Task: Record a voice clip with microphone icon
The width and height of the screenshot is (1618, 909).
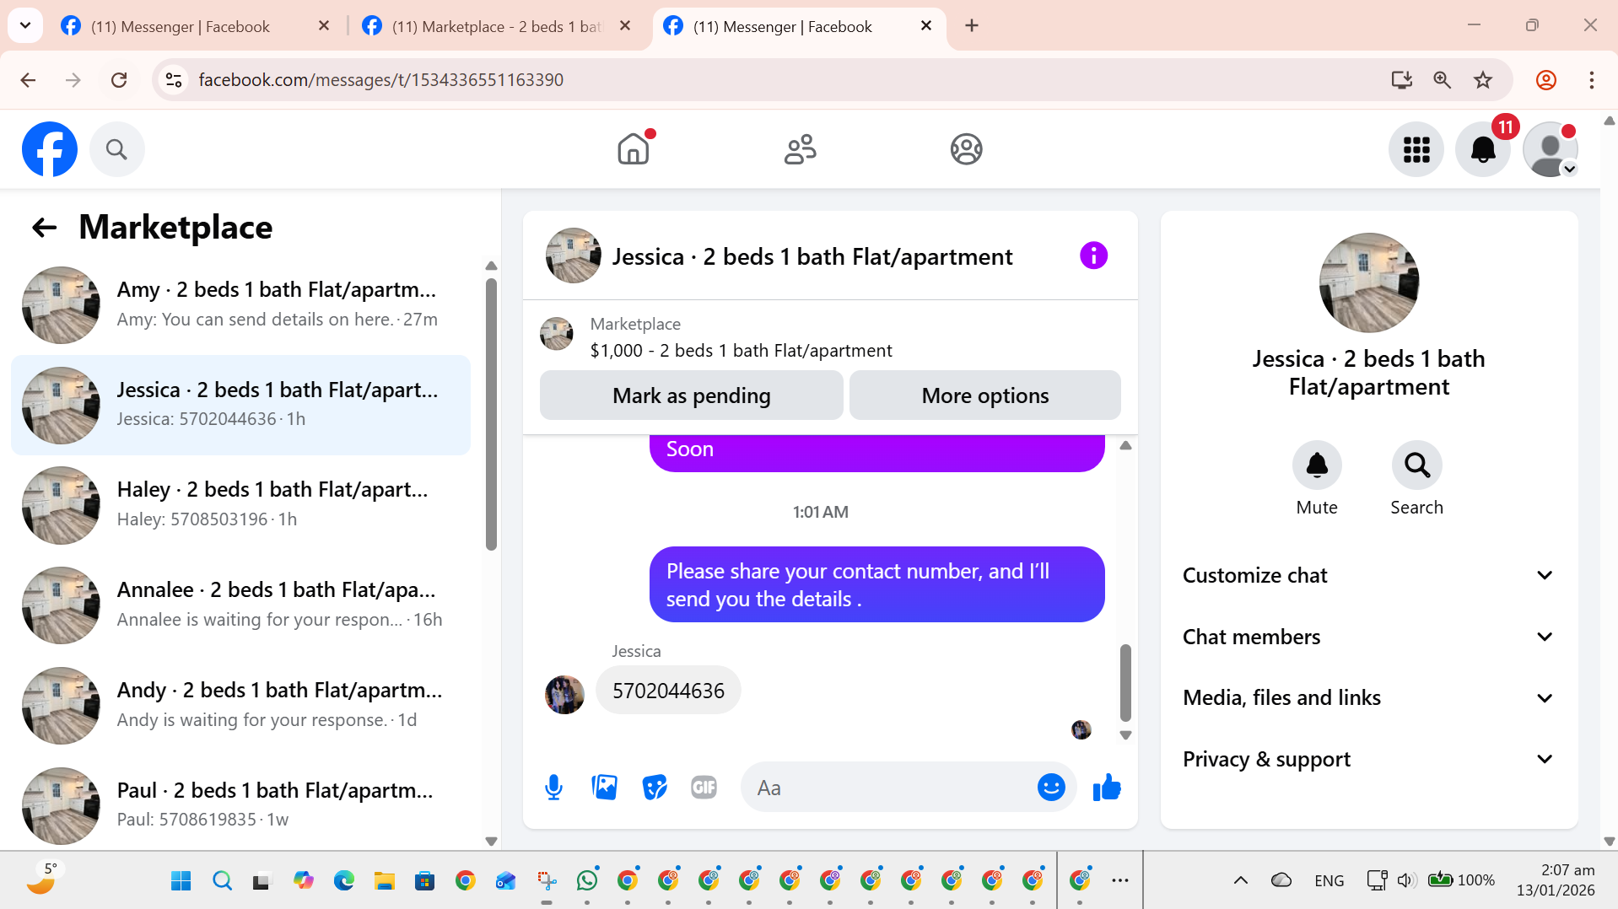Action: (553, 788)
